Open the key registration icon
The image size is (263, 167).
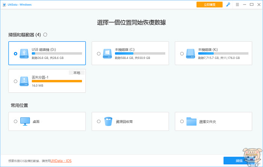tap(228, 5)
